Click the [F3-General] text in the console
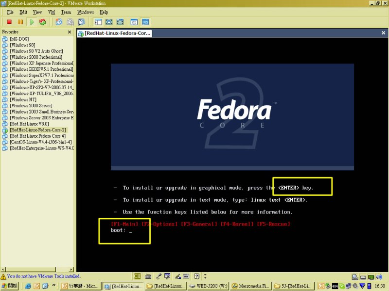This screenshot has height=291, width=389. [199, 224]
